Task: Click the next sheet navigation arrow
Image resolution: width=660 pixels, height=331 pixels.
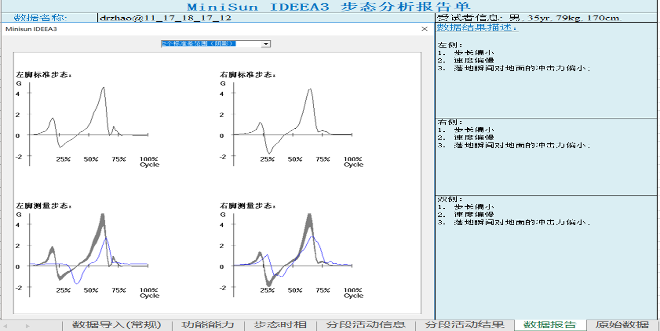Action: point(28,326)
